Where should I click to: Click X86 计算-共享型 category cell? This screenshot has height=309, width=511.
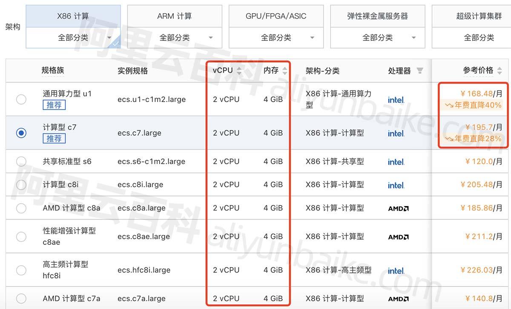coord(335,162)
